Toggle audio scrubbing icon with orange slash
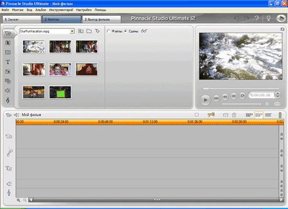The height and width of the screenshot is (209, 288). click(211, 115)
